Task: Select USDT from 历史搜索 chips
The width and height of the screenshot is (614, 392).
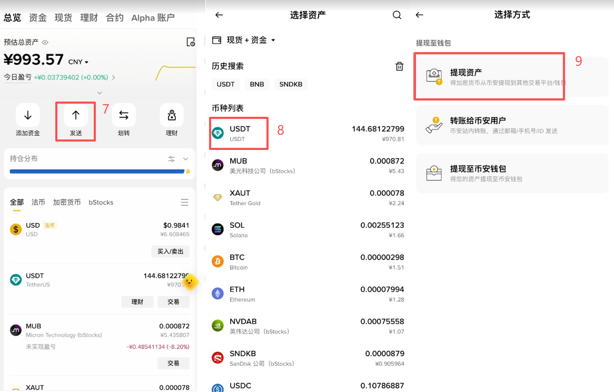Action: tap(225, 84)
